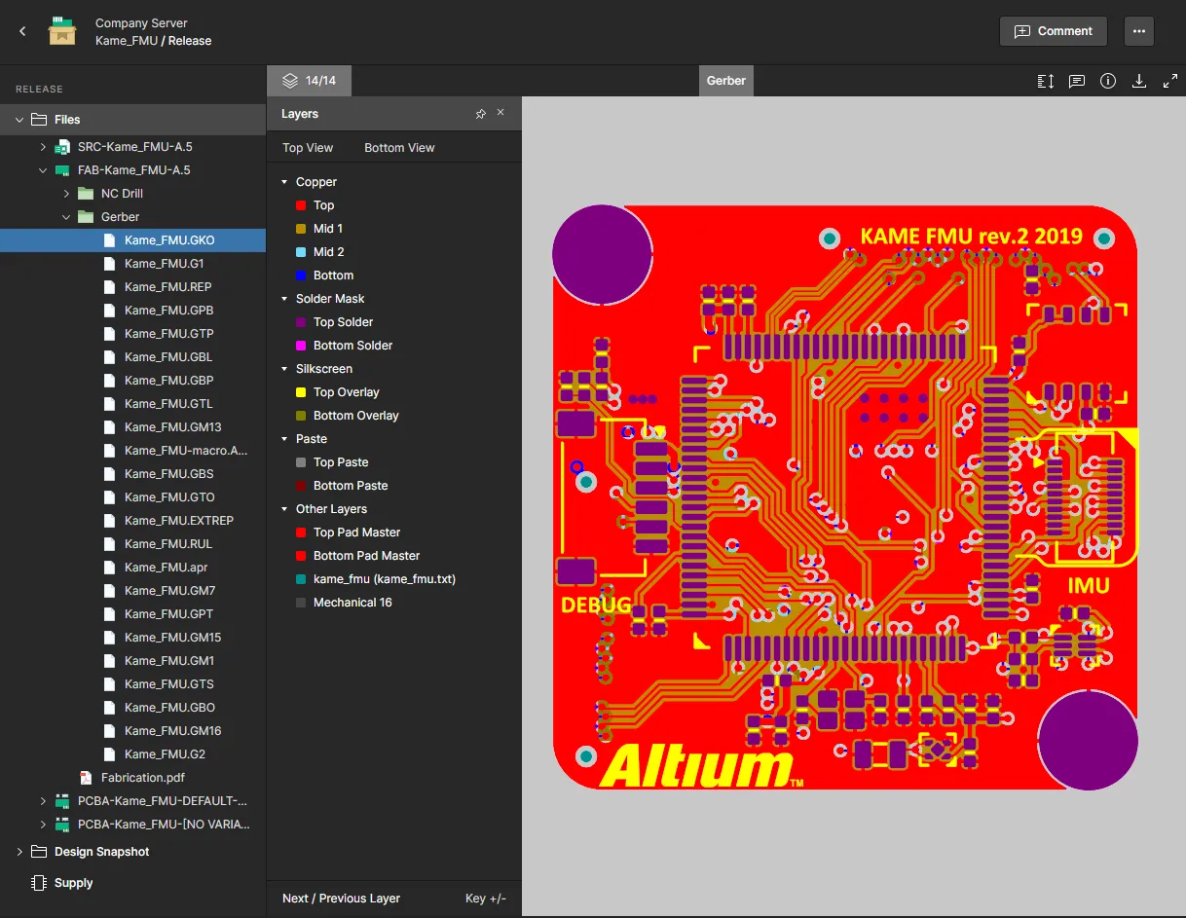1186x918 pixels.
Task: Click the Kame_FMU.GTL file icon
Action: (110, 404)
